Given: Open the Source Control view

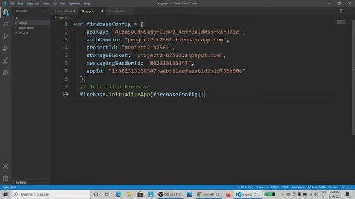Looking at the screenshot, I should 6,36.
